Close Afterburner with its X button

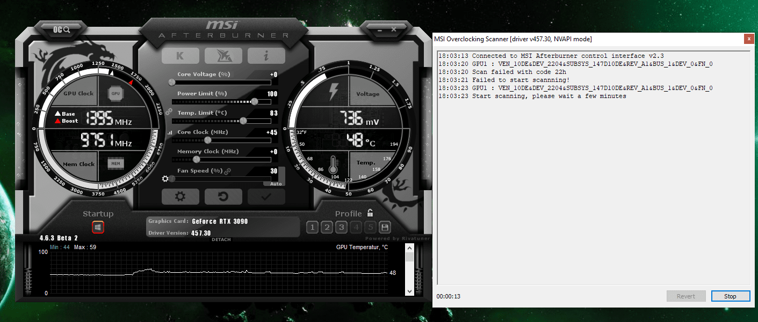[394, 30]
